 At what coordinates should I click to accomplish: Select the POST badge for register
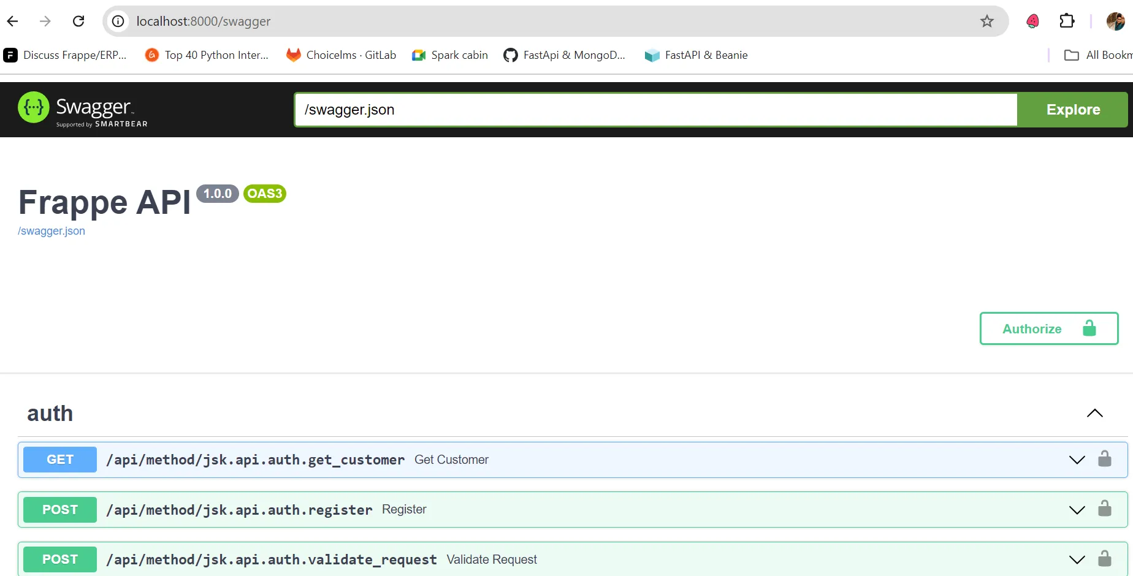click(x=60, y=510)
